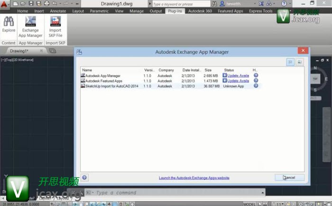Open Exchange App Manager ribbon button
The image size is (332, 206).
click(x=30, y=27)
